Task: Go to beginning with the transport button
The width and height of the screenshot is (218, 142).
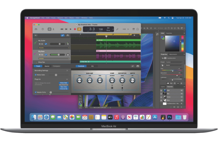Action: coord(66,29)
